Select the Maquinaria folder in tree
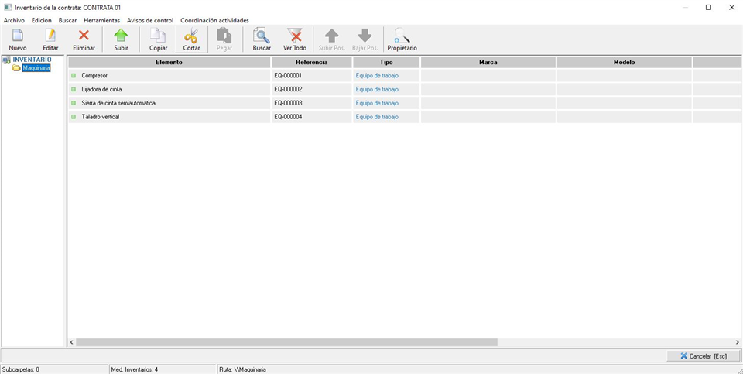743x374 pixels. pyautogui.click(x=36, y=68)
